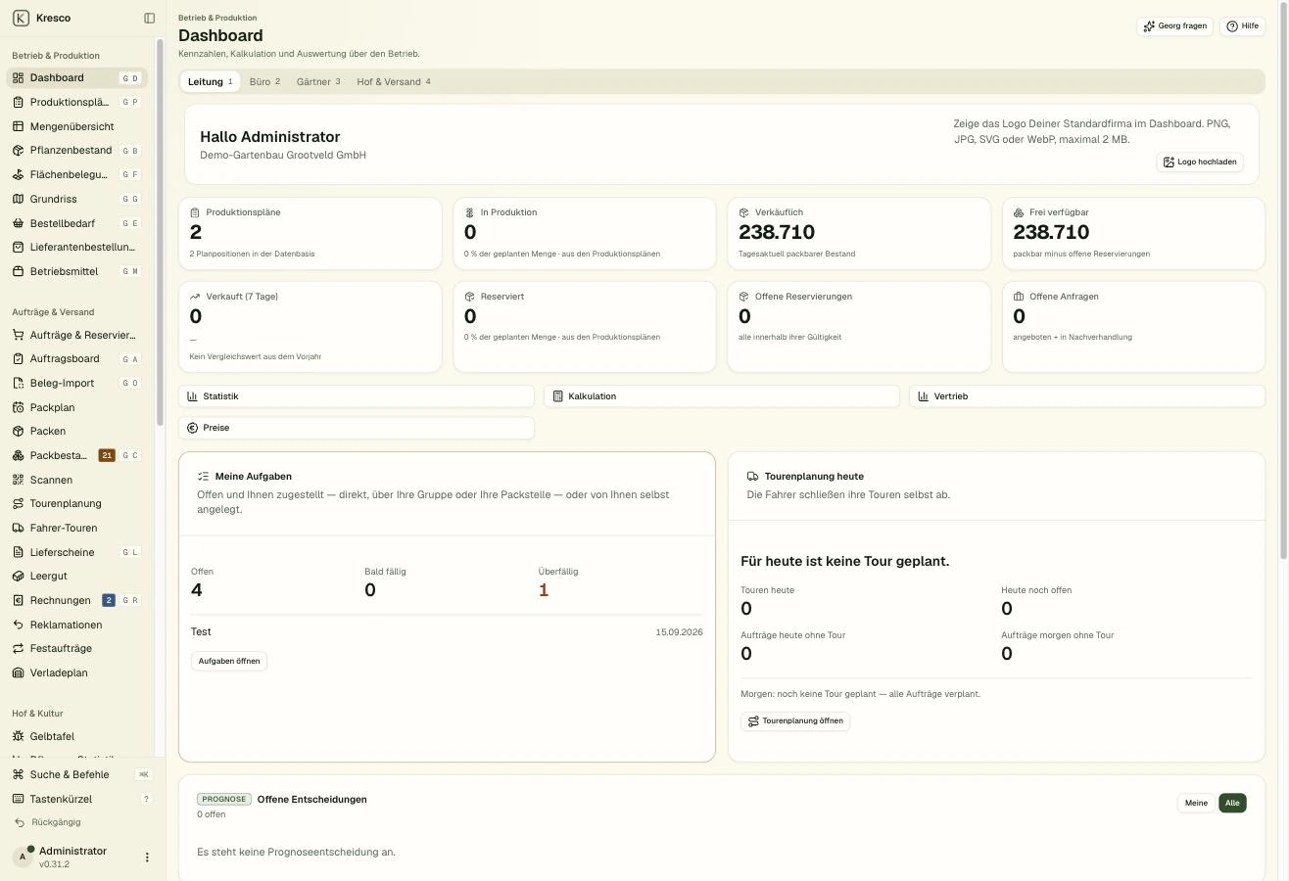Image resolution: width=1289 pixels, height=881 pixels.
Task: Click Logo hochladen button
Action: coord(1200,162)
